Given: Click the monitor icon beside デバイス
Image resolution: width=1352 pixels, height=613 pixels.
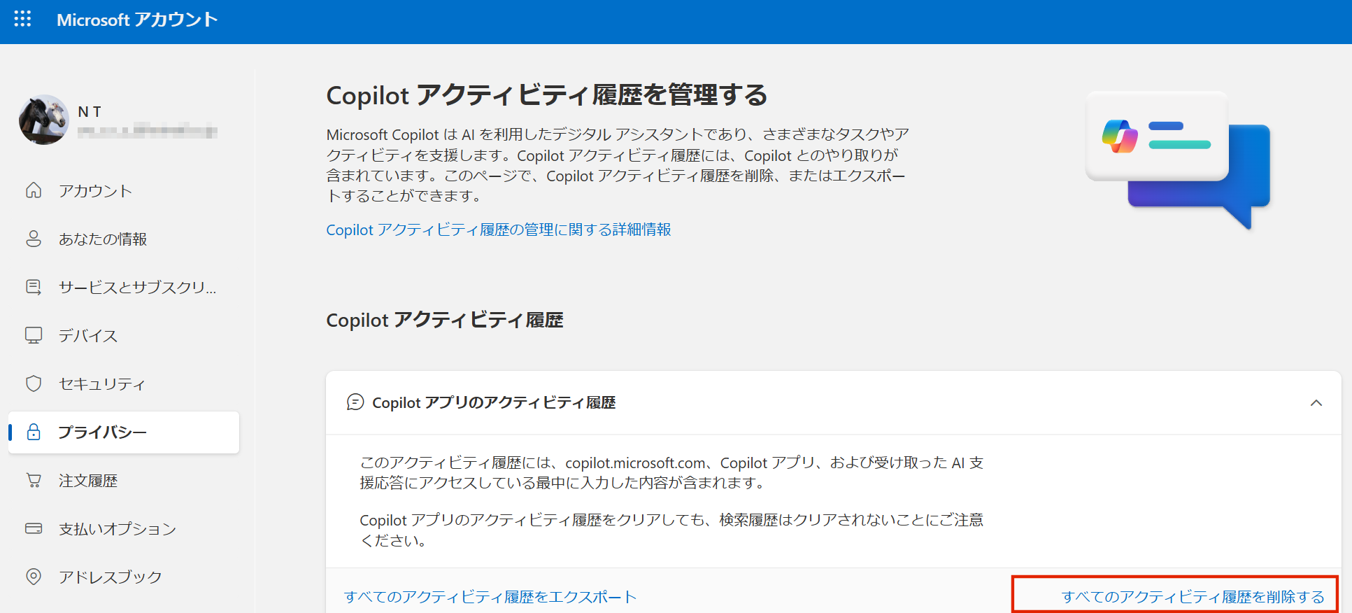Looking at the screenshot, I should [34, 335].
